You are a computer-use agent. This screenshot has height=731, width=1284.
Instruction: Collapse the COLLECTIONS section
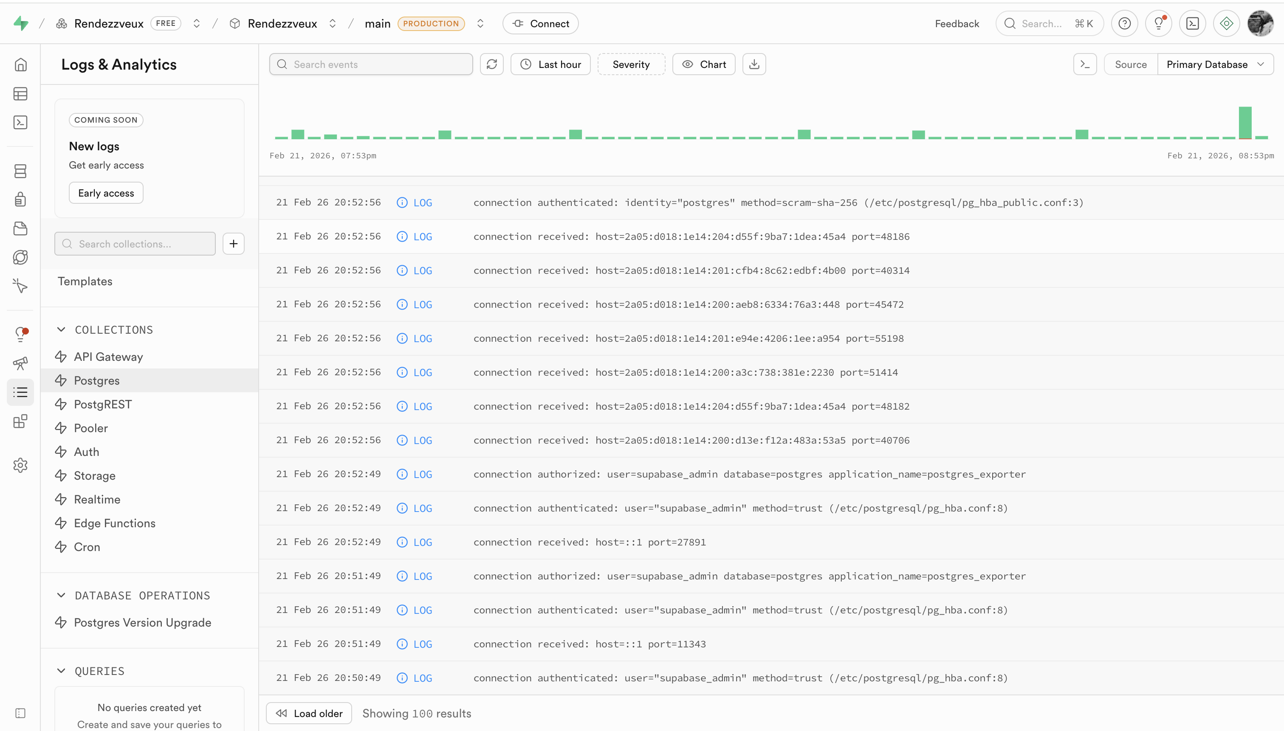click(x=61, y=330)
